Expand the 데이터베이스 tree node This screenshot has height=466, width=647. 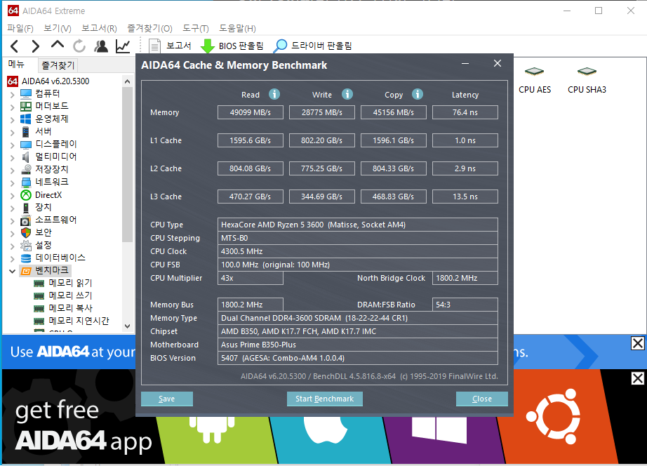tap(13, 259)
